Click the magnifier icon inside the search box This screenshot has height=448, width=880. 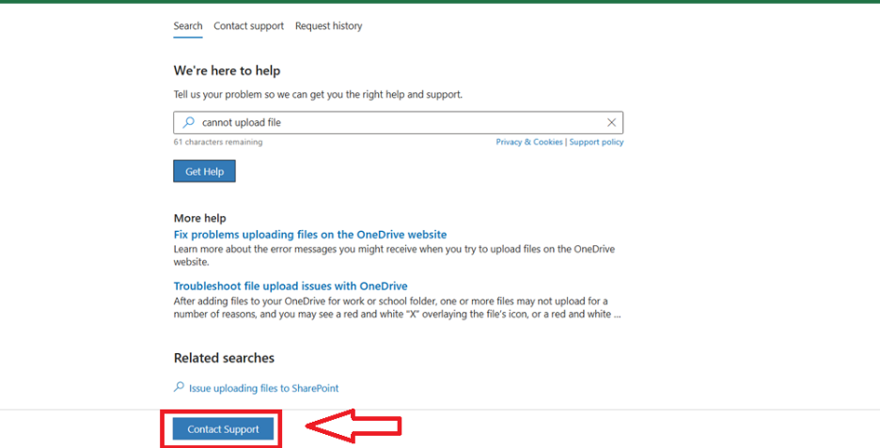[189, 122]
